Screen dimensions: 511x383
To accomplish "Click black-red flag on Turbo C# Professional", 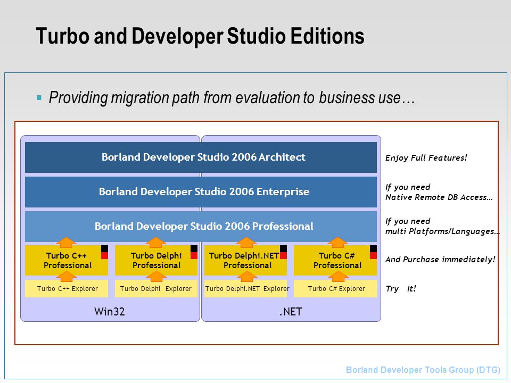I will click(x=373, y=252).
